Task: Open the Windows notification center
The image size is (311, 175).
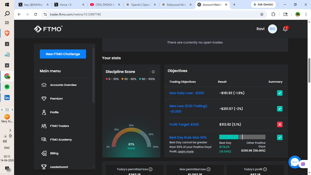Action: click(x=8, y=169)
